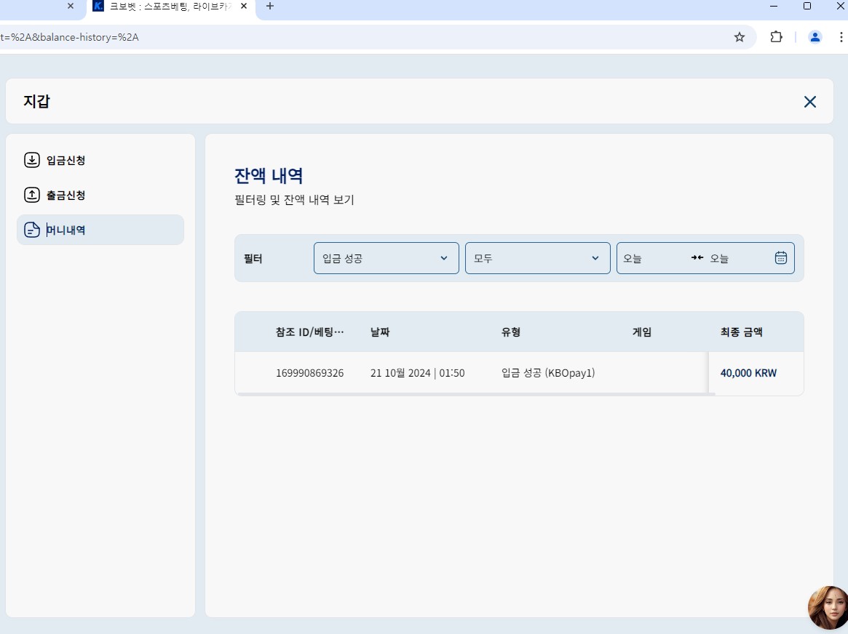The height and width of the screenshot is (634, 848).
Task: Close the first browser tab
Action: point(71,7)
